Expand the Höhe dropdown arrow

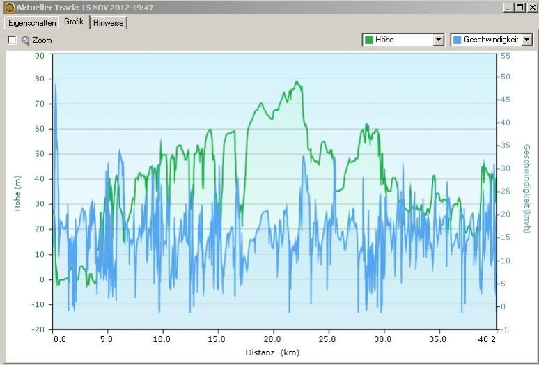438,40
